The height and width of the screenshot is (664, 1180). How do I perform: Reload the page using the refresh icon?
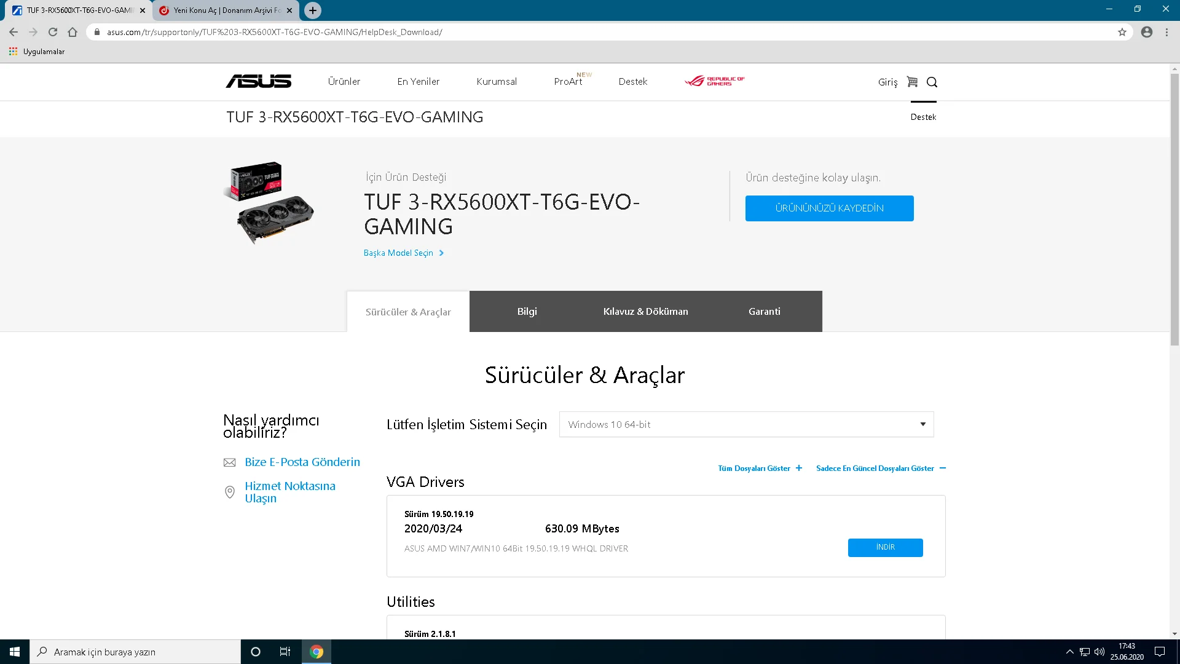(53, 32)
